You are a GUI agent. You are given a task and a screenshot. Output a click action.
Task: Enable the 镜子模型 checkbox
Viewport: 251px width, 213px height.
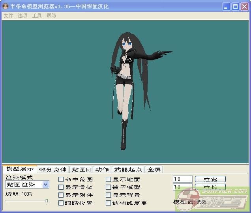(109, 187)
